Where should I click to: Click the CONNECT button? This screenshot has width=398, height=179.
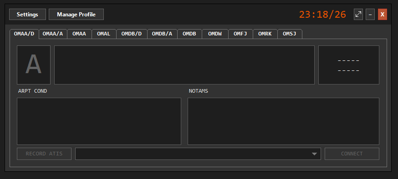[352, 154]
